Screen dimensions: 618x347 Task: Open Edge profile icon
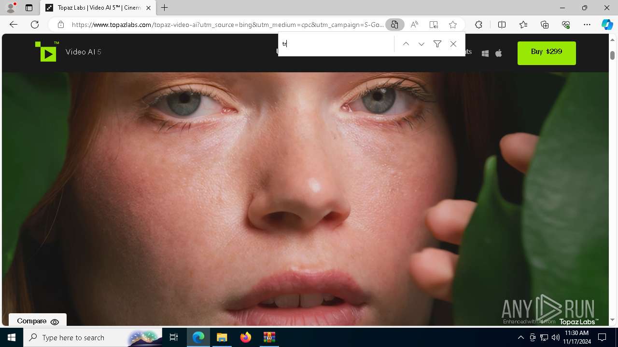click(10, 8)
